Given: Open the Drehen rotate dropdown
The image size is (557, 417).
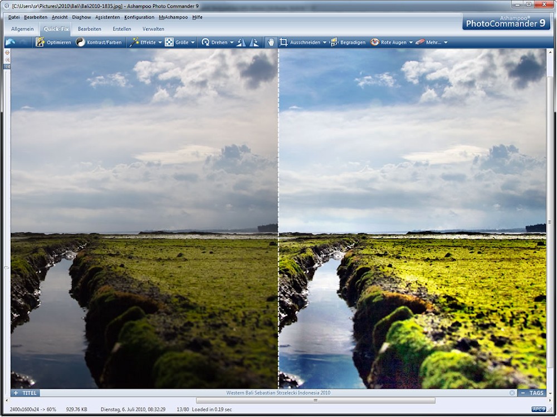Looking at the screenshot, I should click(232, 42).
